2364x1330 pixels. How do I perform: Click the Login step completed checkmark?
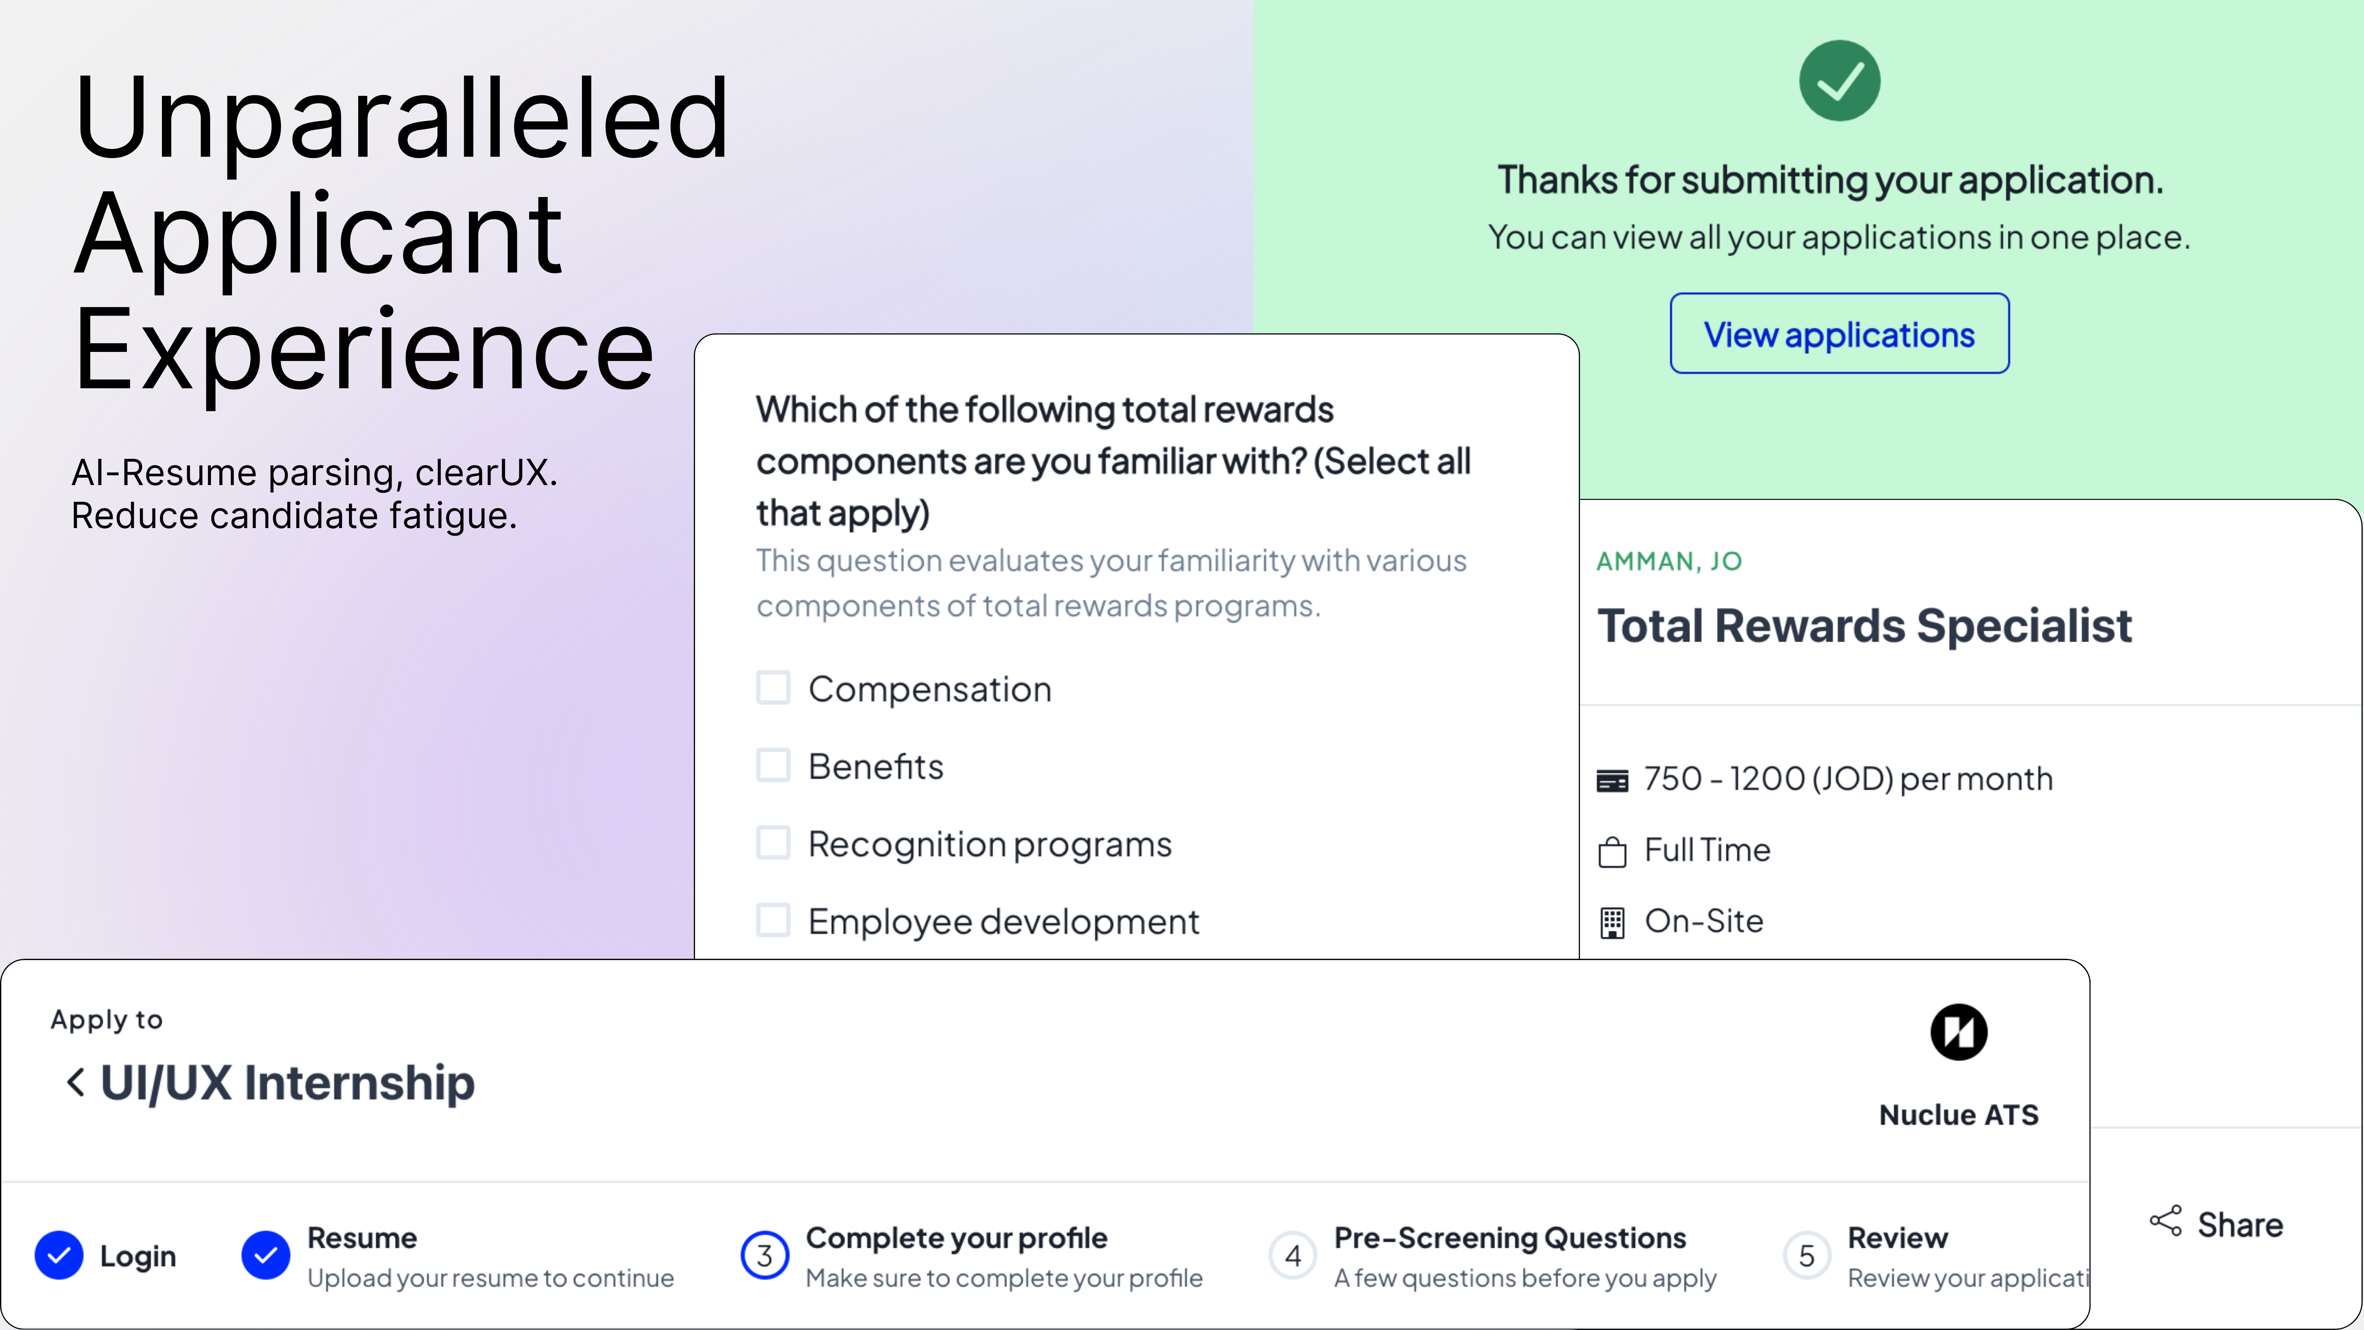click(x=59, y=1256)
